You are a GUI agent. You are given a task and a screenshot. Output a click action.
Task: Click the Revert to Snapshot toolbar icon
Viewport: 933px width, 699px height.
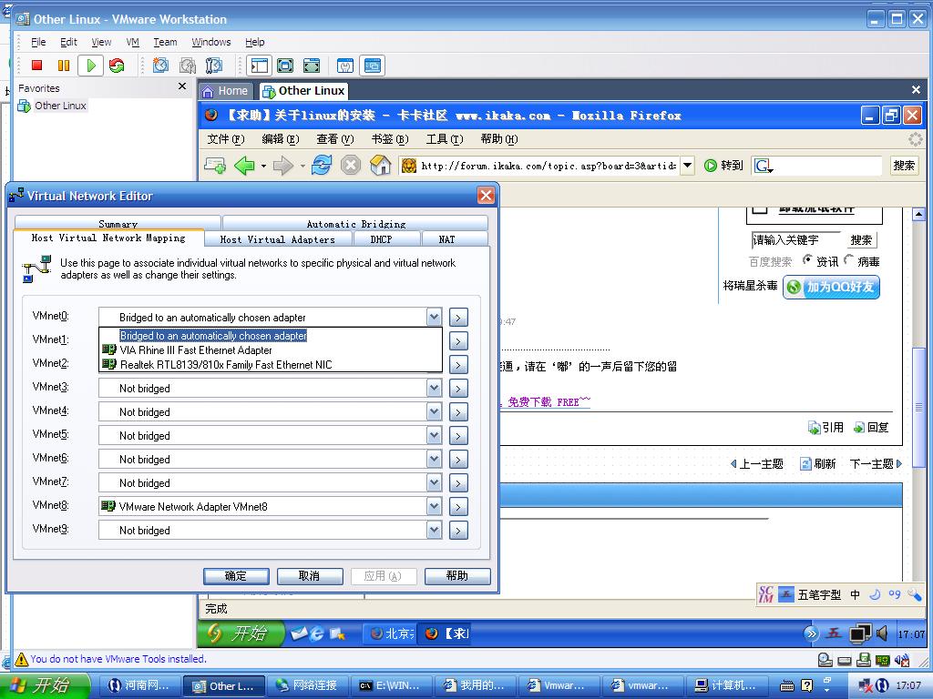coord(188,66)
